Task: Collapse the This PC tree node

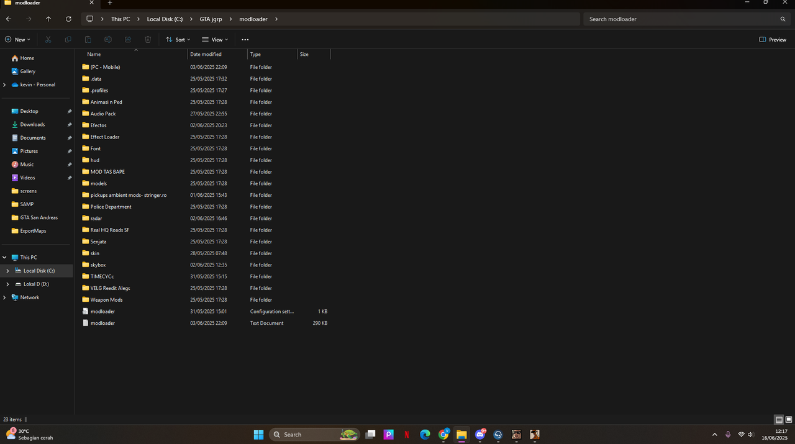Action: click(5, 257)
